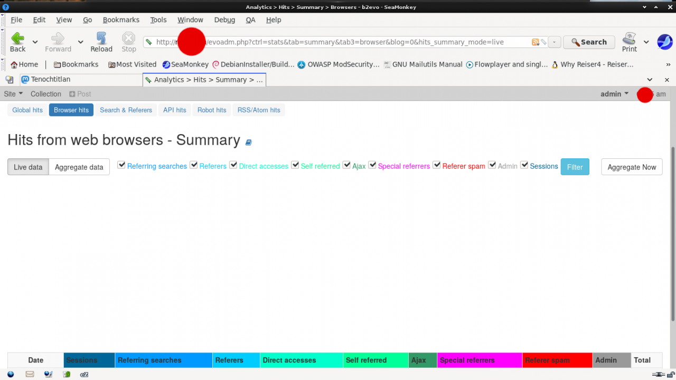
Task: Open the ChatZilla cZ icon
Action: [x=84, y=374]
